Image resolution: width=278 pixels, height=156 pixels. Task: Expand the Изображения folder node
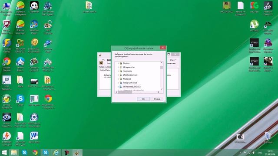[118, 75]
